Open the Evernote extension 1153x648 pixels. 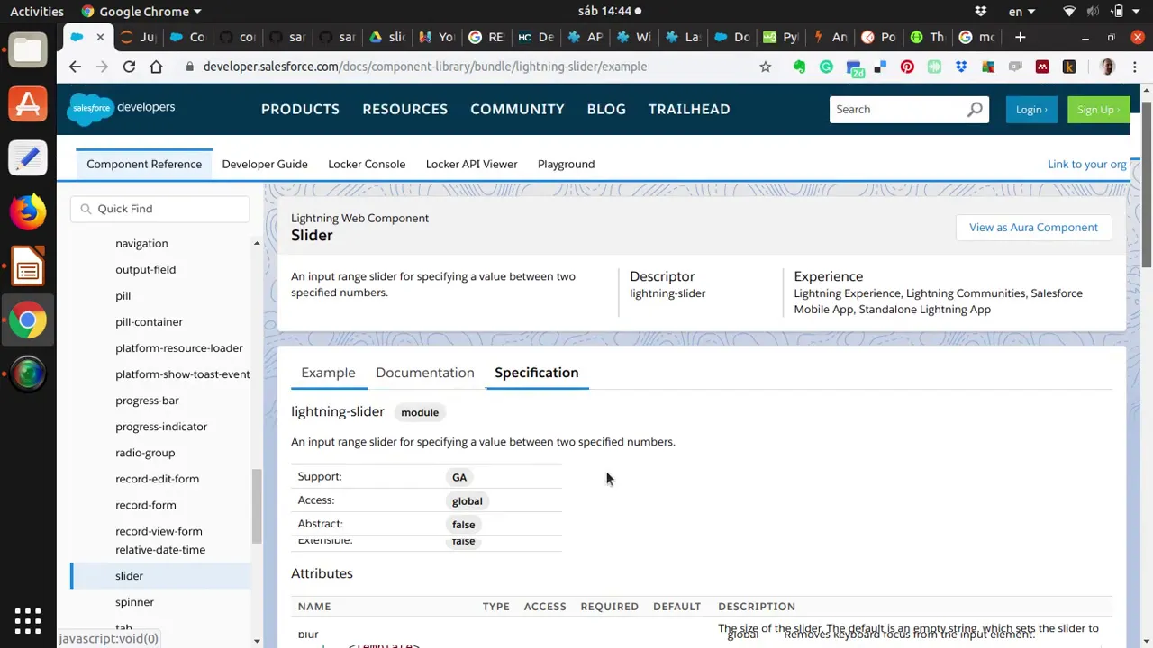point(799,67)
